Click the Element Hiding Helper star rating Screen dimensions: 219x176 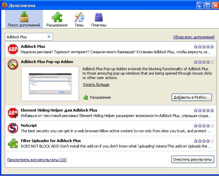pyautogui.click(x=204, y=111)
